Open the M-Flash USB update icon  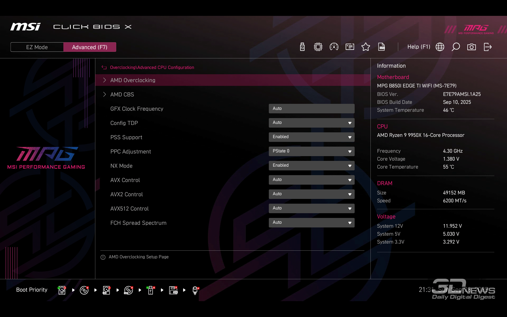click(x=302, y=47)
